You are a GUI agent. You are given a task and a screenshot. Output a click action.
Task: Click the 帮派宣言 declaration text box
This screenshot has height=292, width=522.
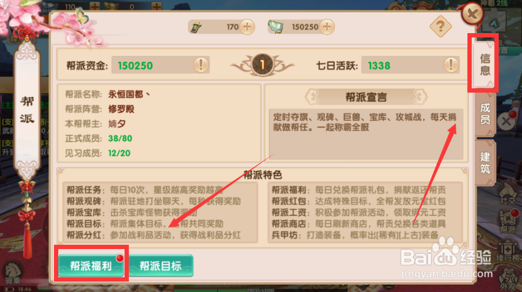pyautogui.click(x=366, y=134)
